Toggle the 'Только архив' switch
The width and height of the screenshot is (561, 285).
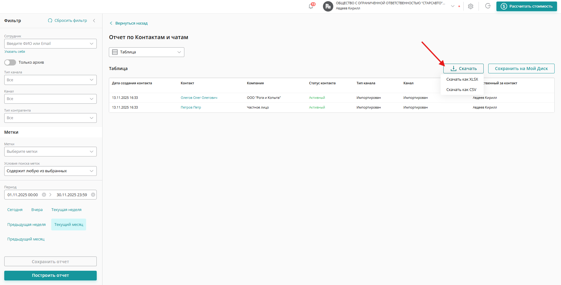[10, 62]
